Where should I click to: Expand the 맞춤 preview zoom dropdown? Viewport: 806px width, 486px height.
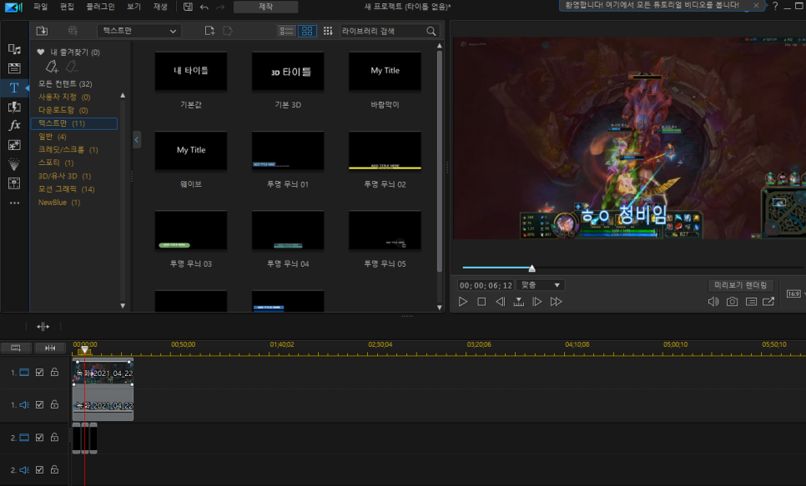point(540,285)
